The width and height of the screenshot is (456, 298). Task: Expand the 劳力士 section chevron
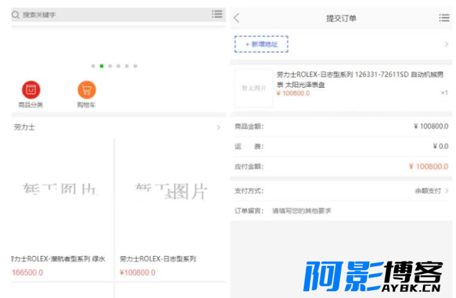[x=219, y=127]
